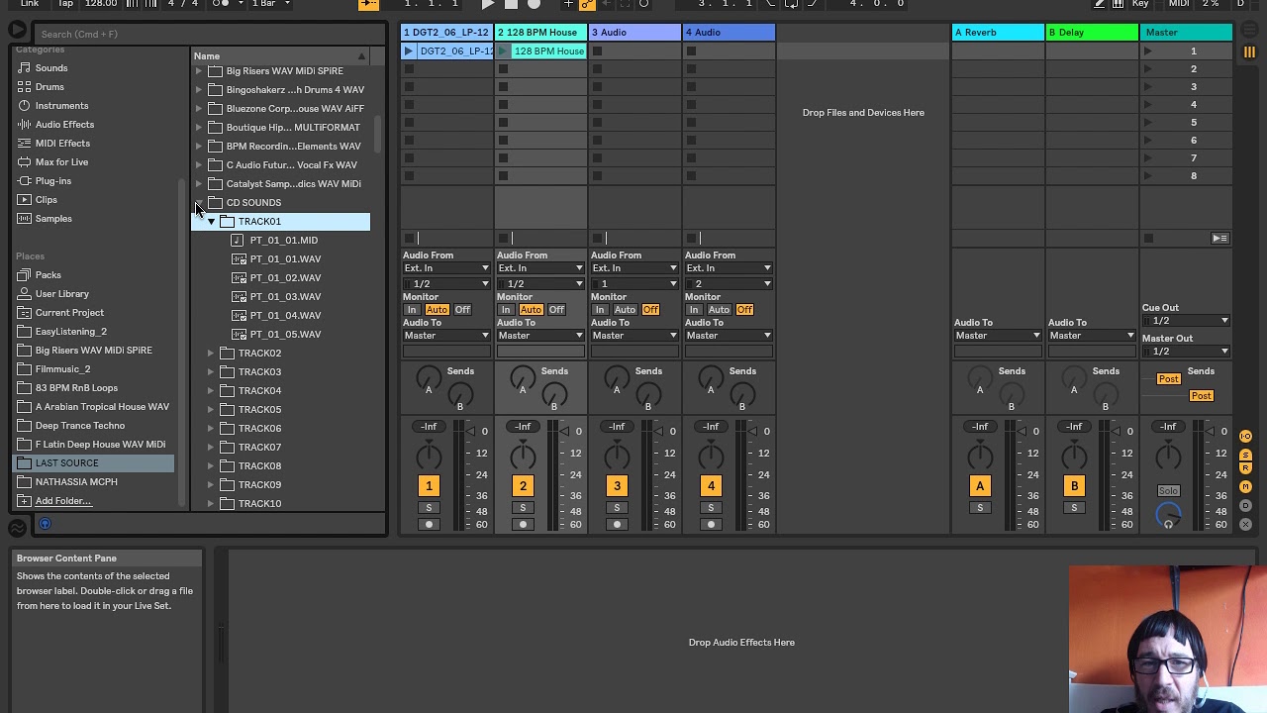Open the MIDI Effects category
1267x713 pixels.
(62, 144)
